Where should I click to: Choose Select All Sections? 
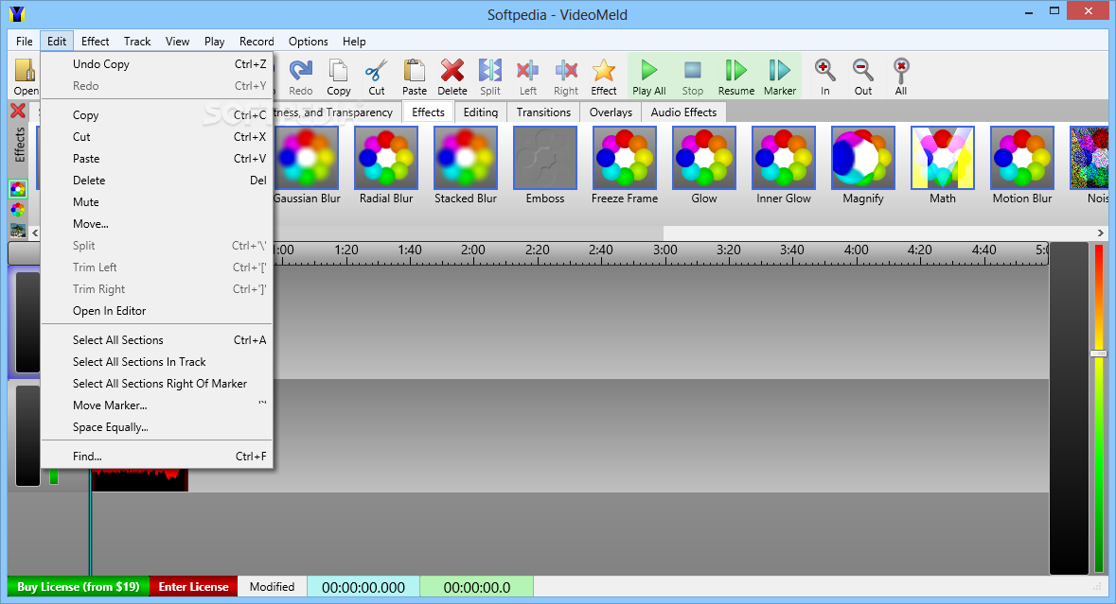[x=156, y=339]
